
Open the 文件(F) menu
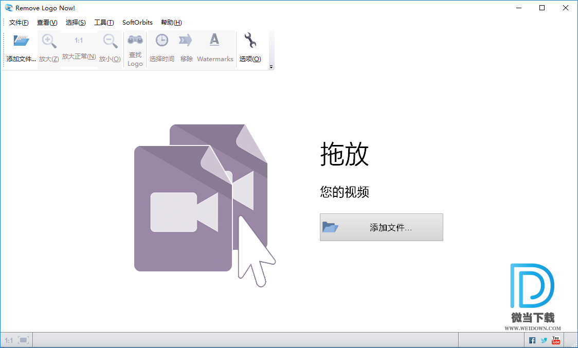(19, 23)
